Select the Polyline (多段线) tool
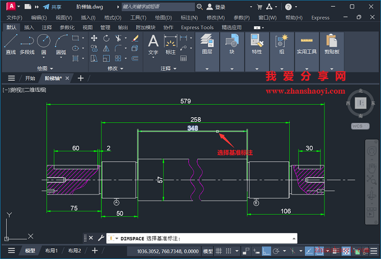Viewport: 381px width, 259px height. click(x=27, y=44)
